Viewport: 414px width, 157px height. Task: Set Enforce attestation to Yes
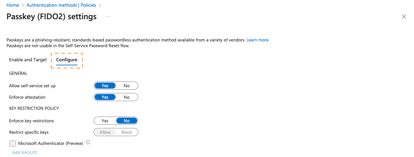coord(105,97)
